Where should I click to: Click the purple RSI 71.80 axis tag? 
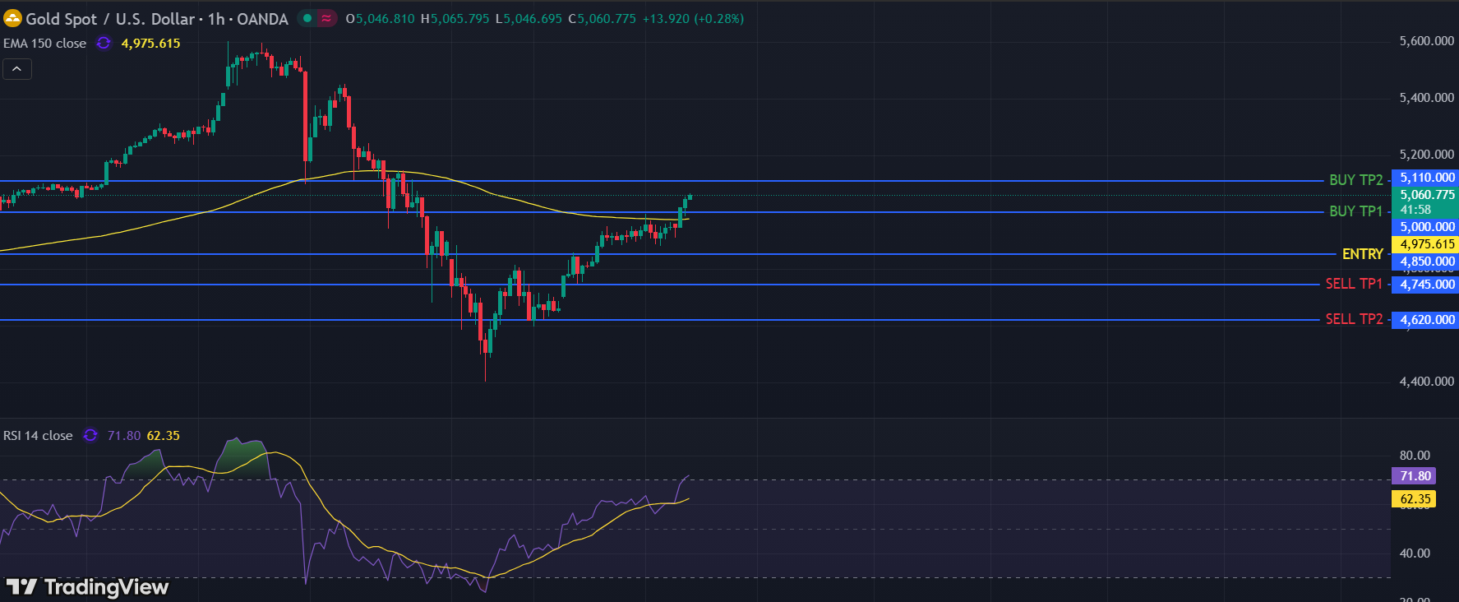[1415, 476]
